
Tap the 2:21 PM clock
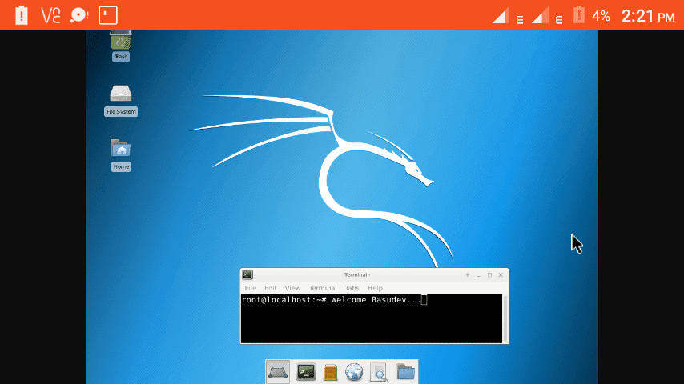(648, 16)
